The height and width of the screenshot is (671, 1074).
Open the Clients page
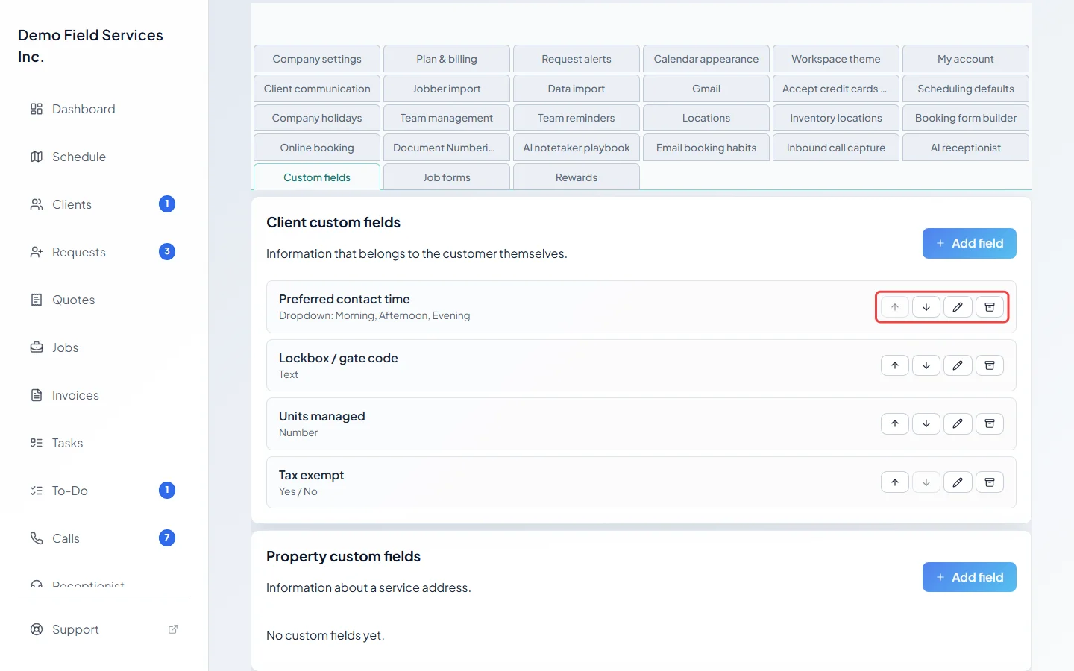click(x=104, y=204)
